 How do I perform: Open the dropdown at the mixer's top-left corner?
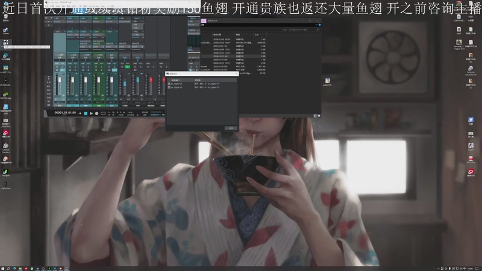click(48, 22)
